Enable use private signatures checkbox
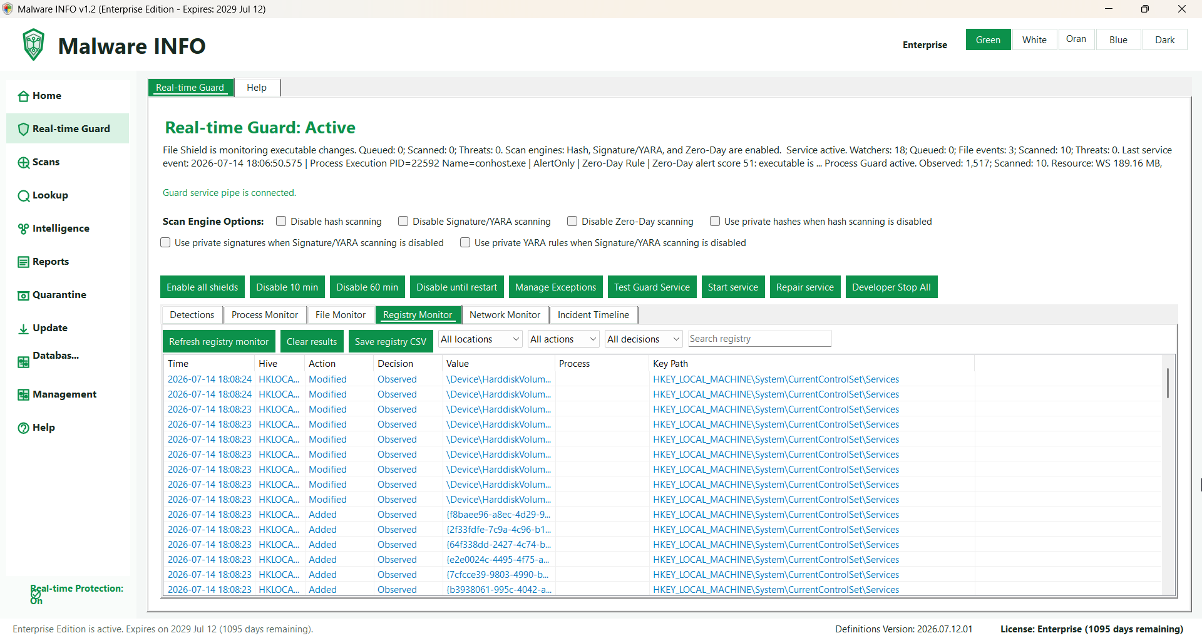 [x=165, y=242]
